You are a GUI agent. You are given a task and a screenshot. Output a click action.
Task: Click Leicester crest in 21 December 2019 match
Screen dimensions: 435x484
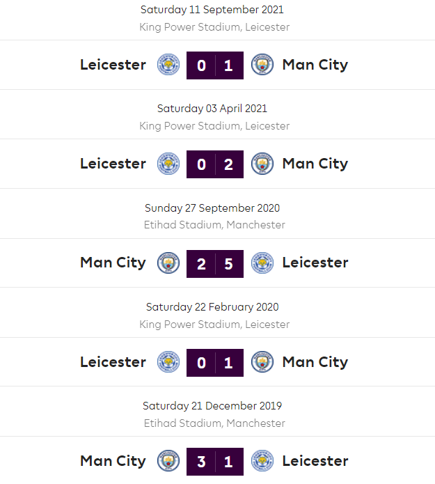262,461
